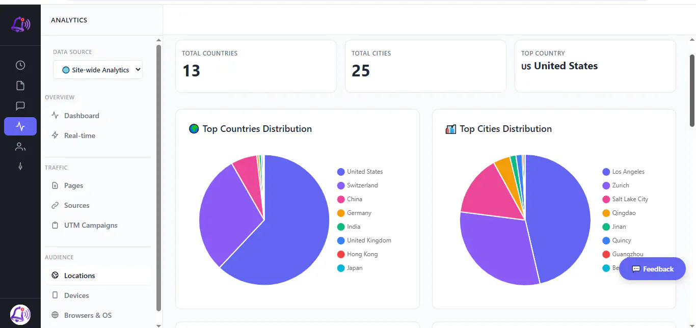Click the Devices phone icon
The width and height of the screenshot is (696, 328).
pos(55,295)
